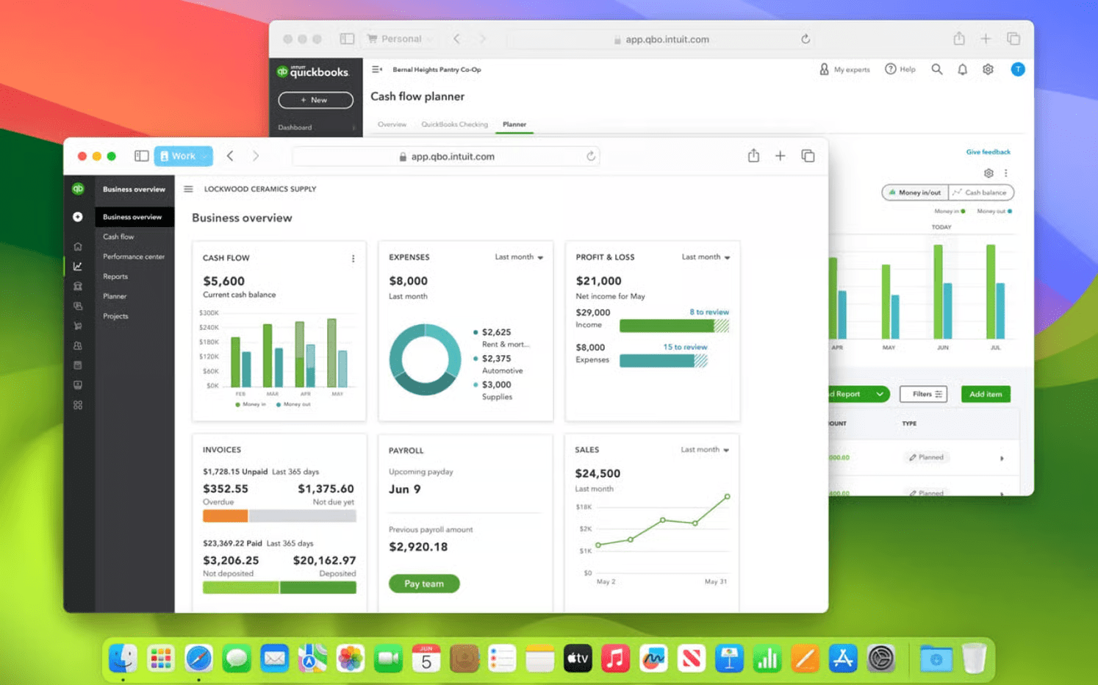Switch to the QuickBooks Checking tab
The image size is (1098, 685).
454,124
